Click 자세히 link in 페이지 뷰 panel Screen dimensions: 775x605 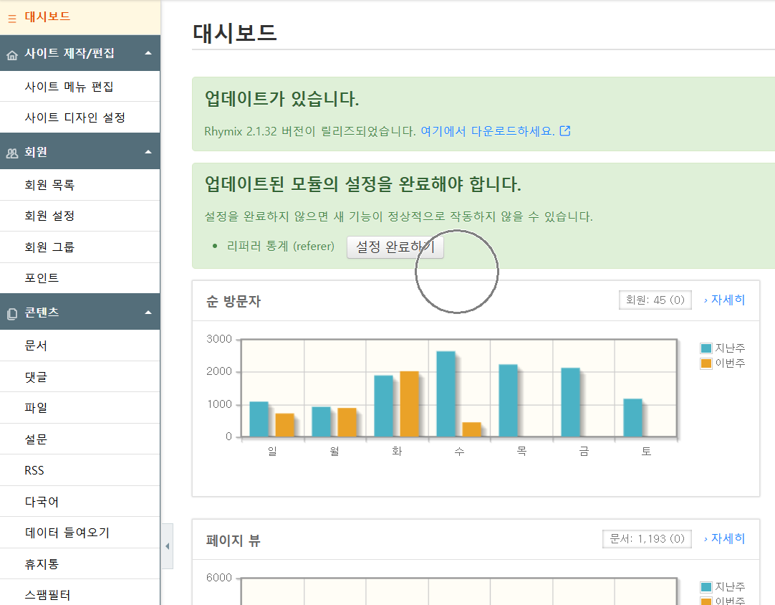724,538
